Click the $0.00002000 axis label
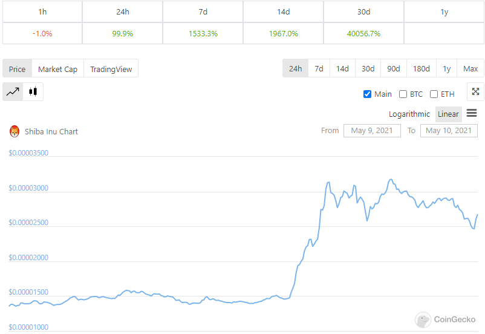Viewport: 485px width, 334px height. pyautogui.click(x=28, y=258)
